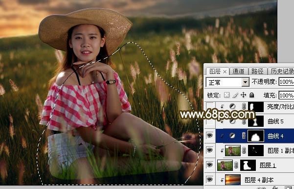
Task: Toggle mask link icon on 曲线 4 layer
Action: pyautogui.click(x=244, y=136)
